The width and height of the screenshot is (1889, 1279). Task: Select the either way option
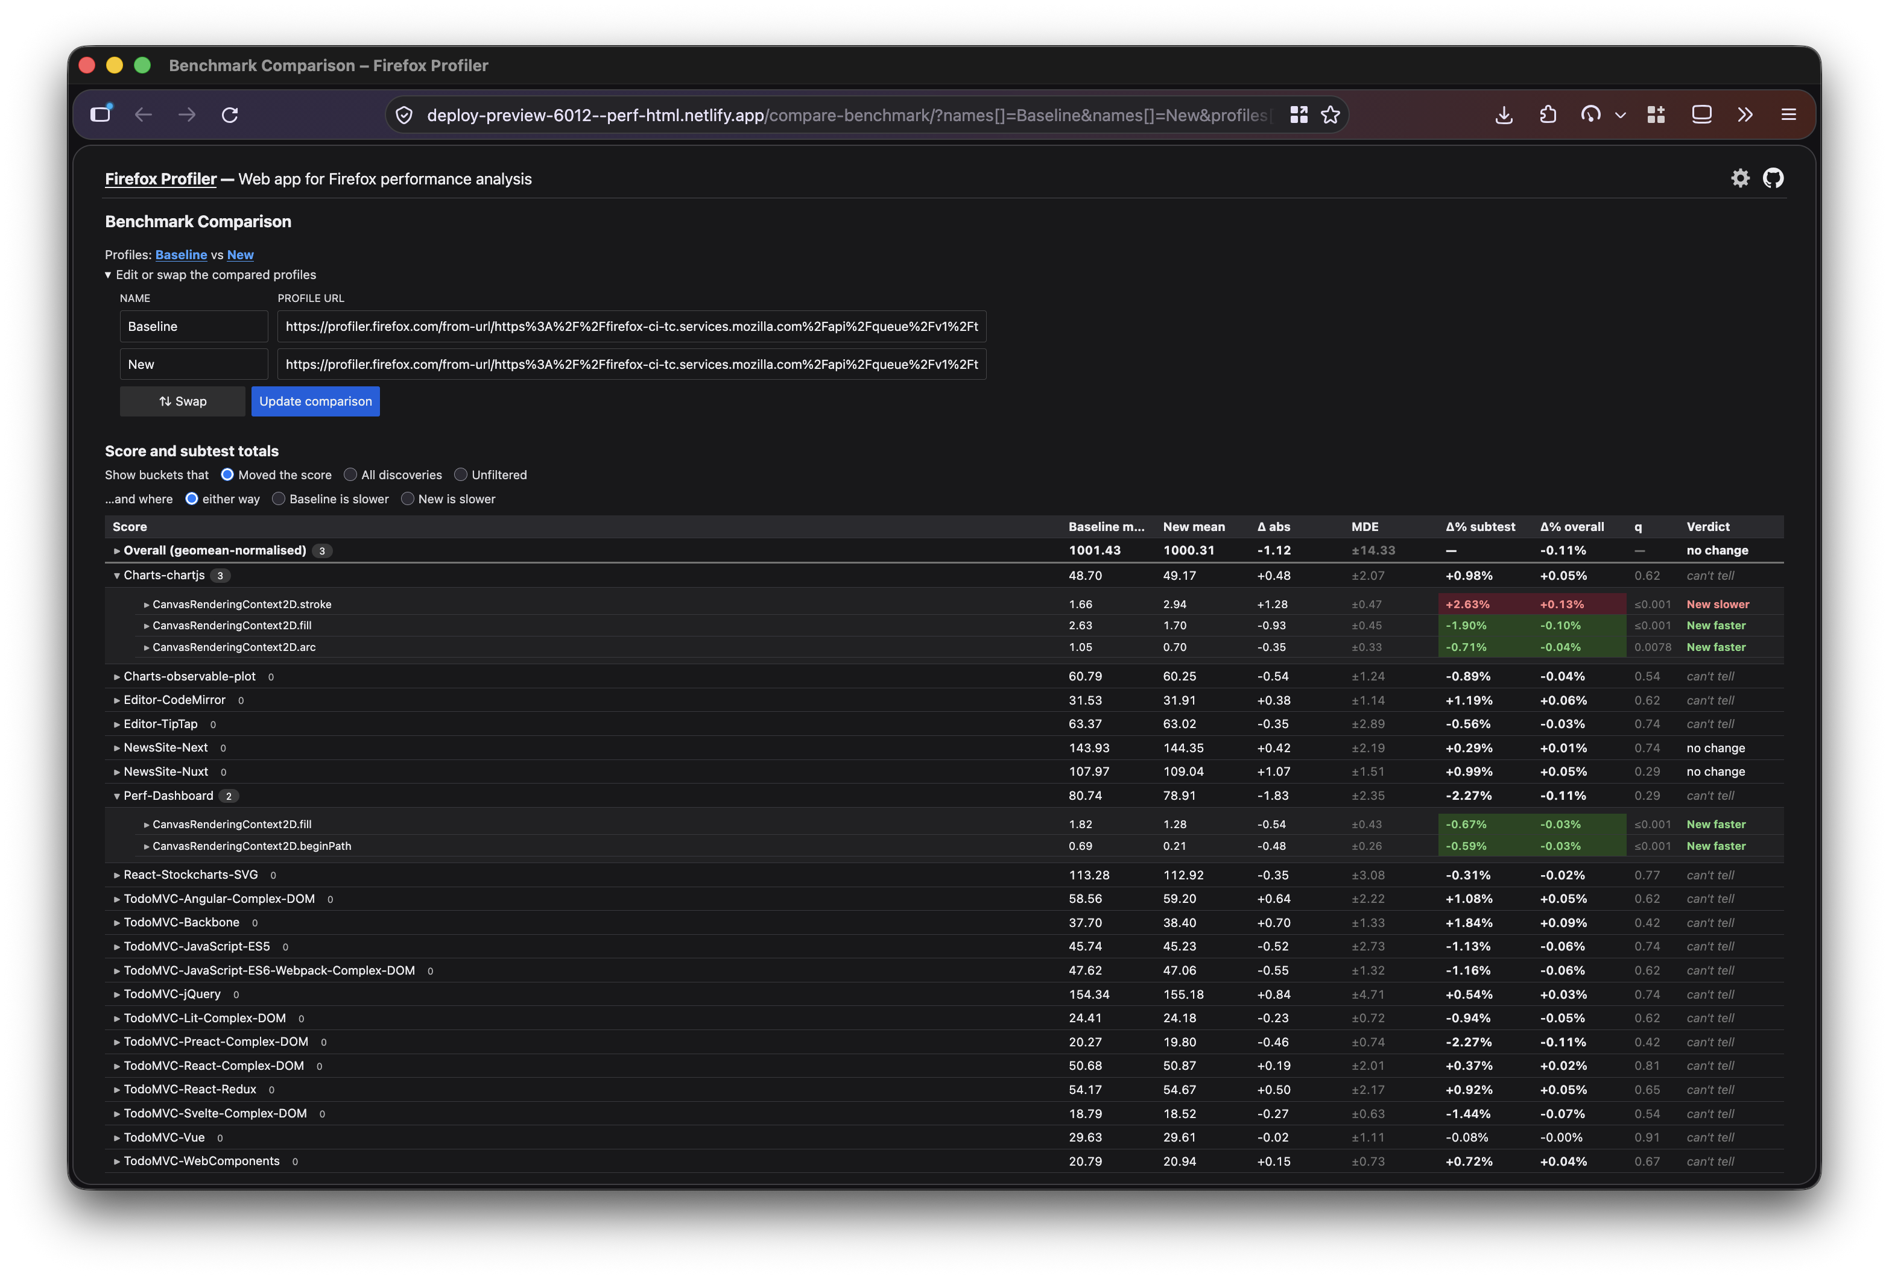click(192, 498)
